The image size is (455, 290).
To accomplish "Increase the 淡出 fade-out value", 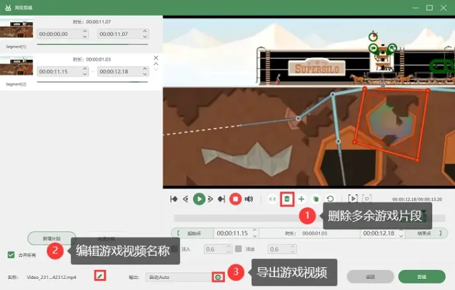I will [x=292, y=247].
